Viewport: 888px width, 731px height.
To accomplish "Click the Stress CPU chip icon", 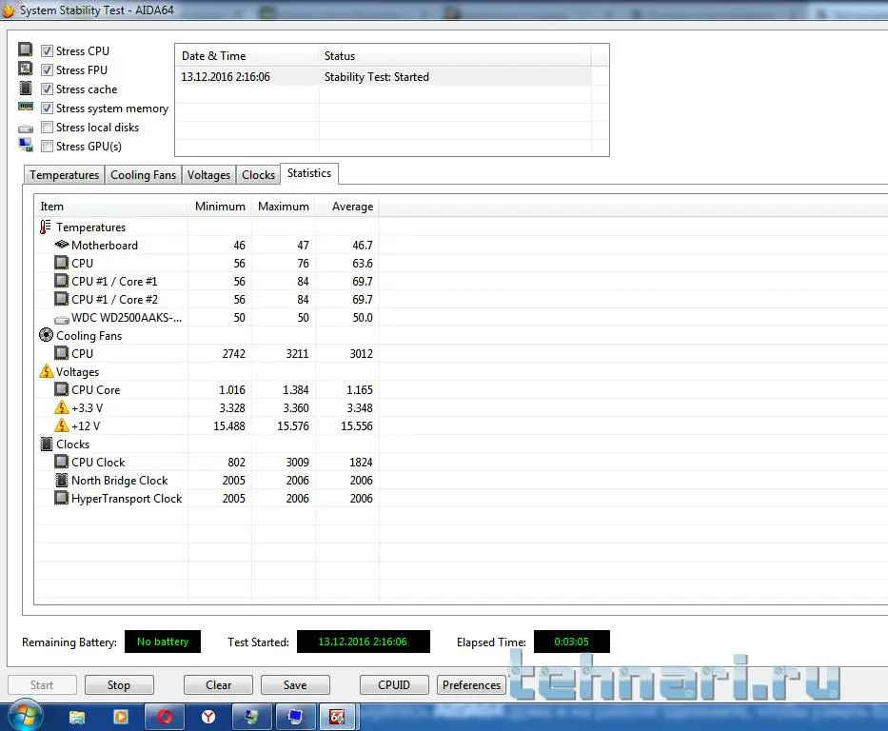I will 26,49.
